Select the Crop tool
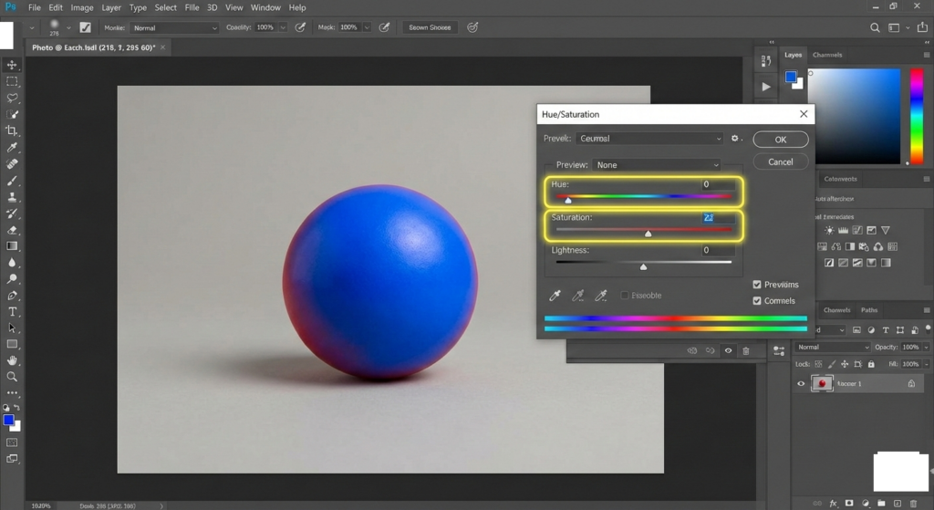Image resolution: width=934 pixels, height=510 pixels. 12,130
